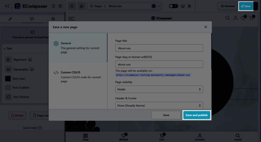Open the Pages About uss dropdown
Viewport: 261px width, 142px height.
pos(124,6)
